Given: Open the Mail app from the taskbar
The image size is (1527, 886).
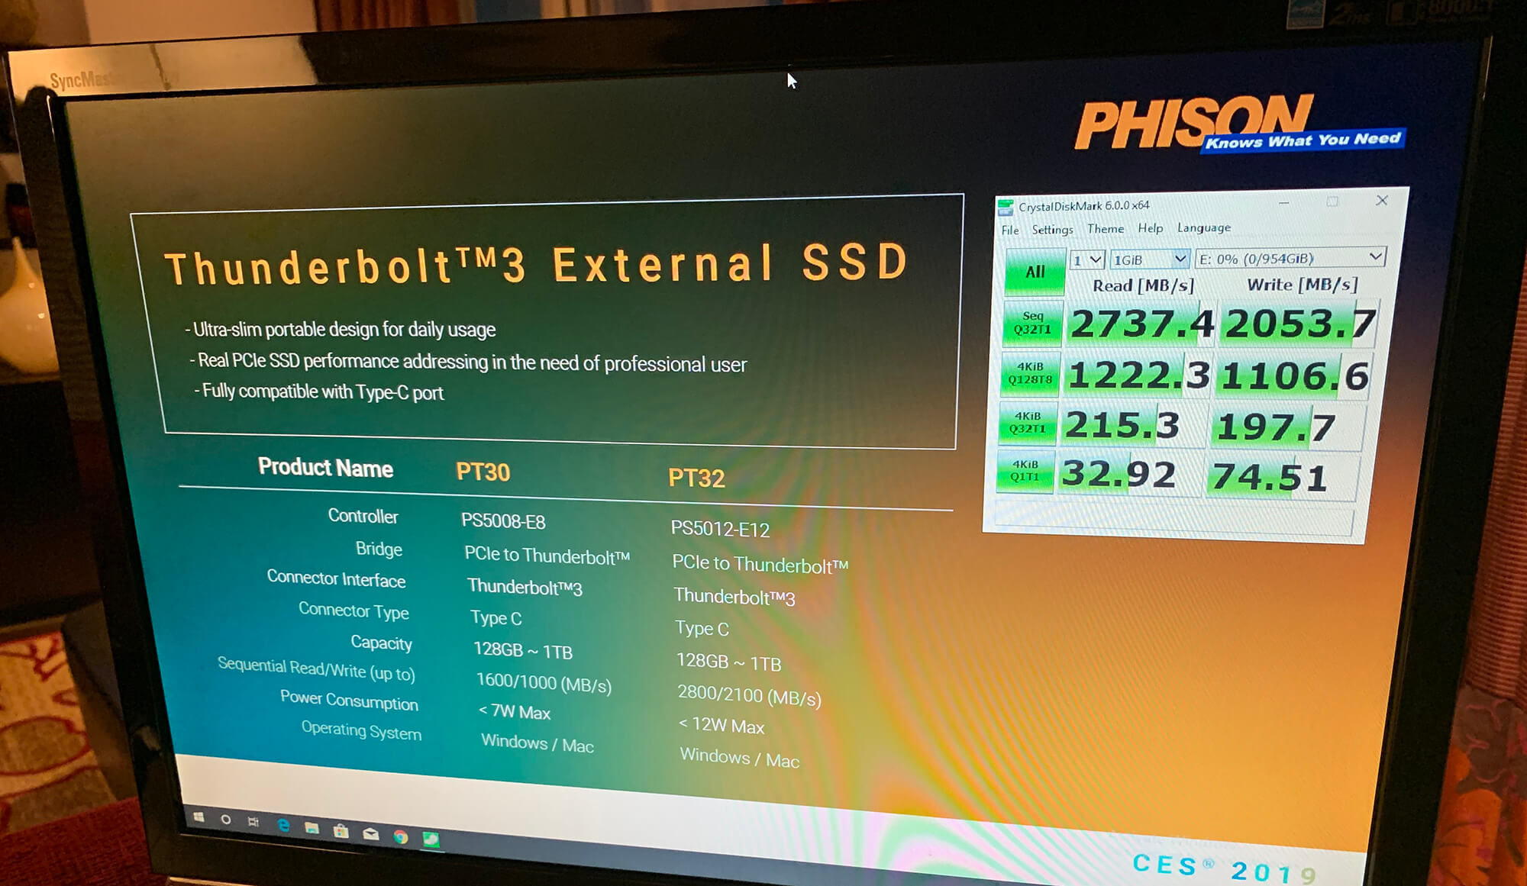Looking at the screenshot, I should (x=371, y=834).
